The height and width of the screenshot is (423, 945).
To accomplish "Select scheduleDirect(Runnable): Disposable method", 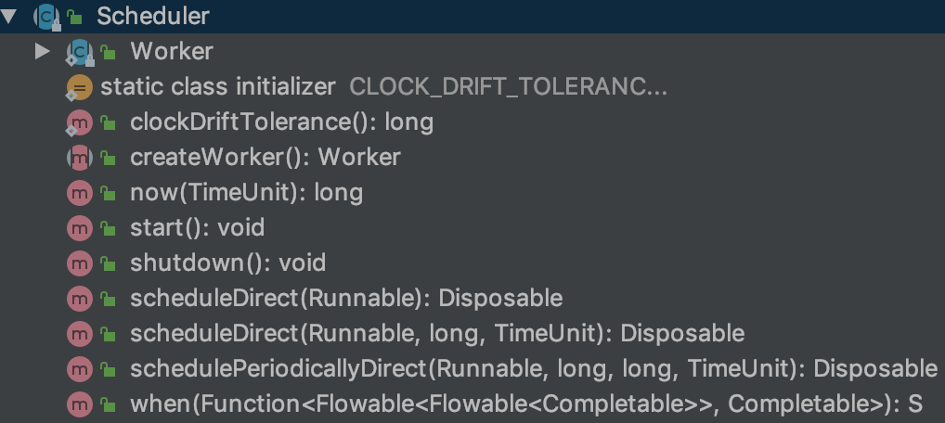I will point(346,298).
